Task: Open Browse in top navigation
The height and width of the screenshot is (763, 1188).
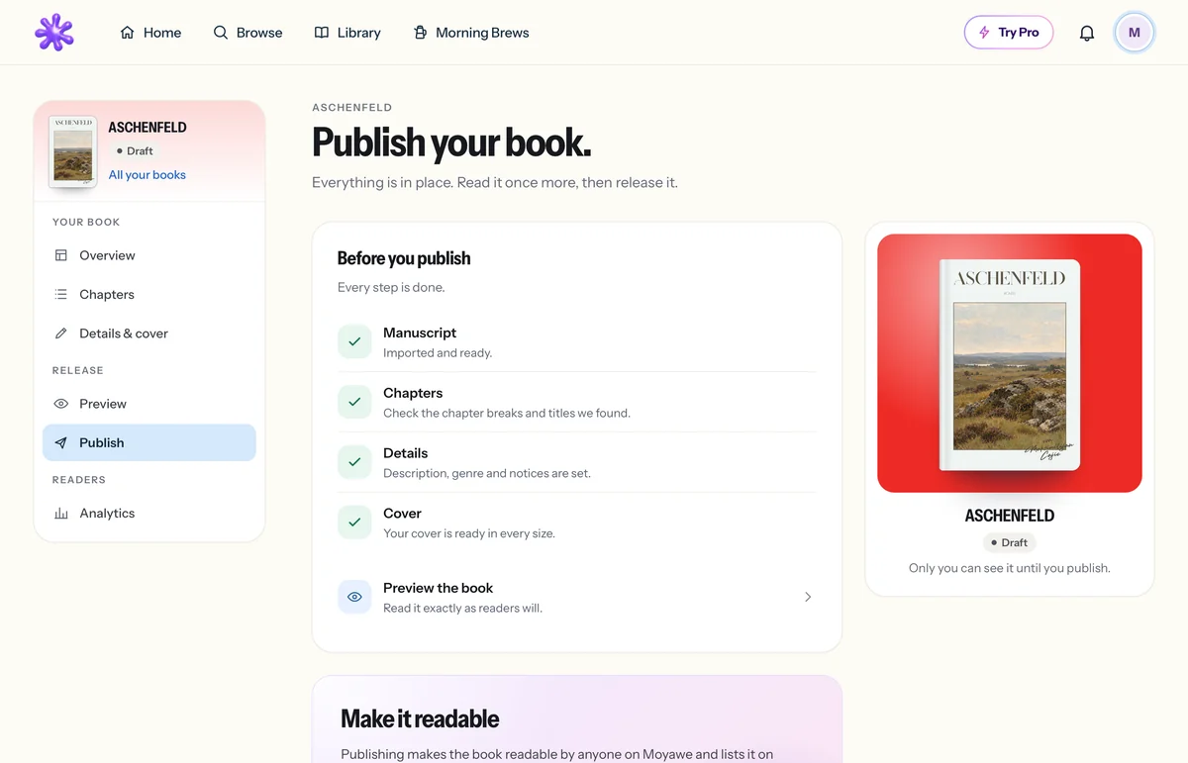Action: [x=247, y=33]
